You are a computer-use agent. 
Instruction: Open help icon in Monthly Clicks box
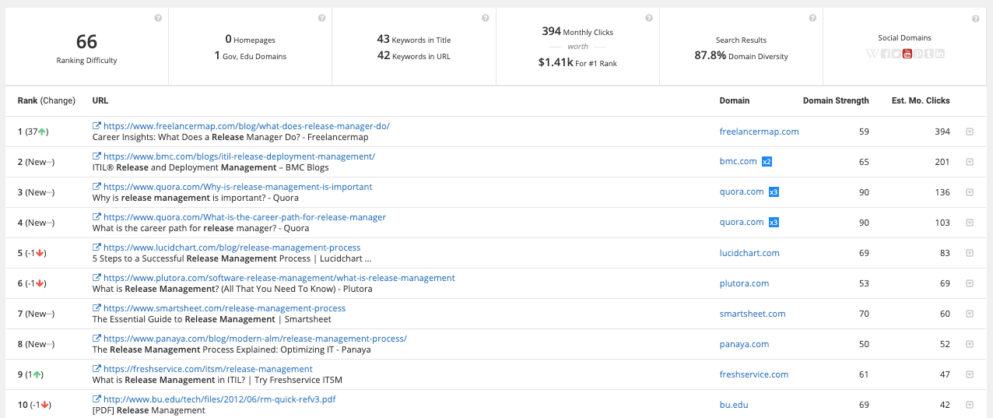tap(649, 18)
